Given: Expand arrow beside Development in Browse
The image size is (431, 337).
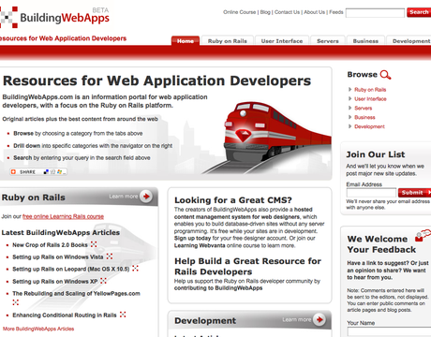Looking at the screenshot, I should tap(349, 126).
